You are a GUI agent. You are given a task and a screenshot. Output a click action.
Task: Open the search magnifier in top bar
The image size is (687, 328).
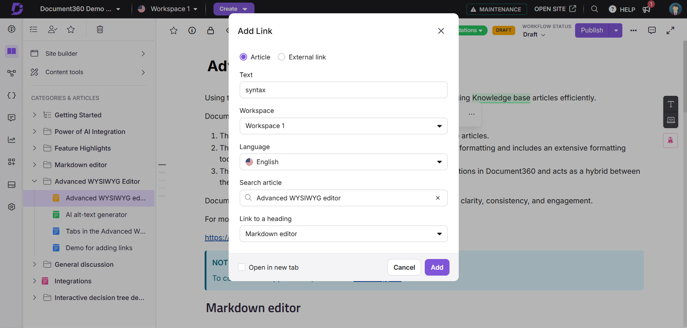click(x=594, y=9)
